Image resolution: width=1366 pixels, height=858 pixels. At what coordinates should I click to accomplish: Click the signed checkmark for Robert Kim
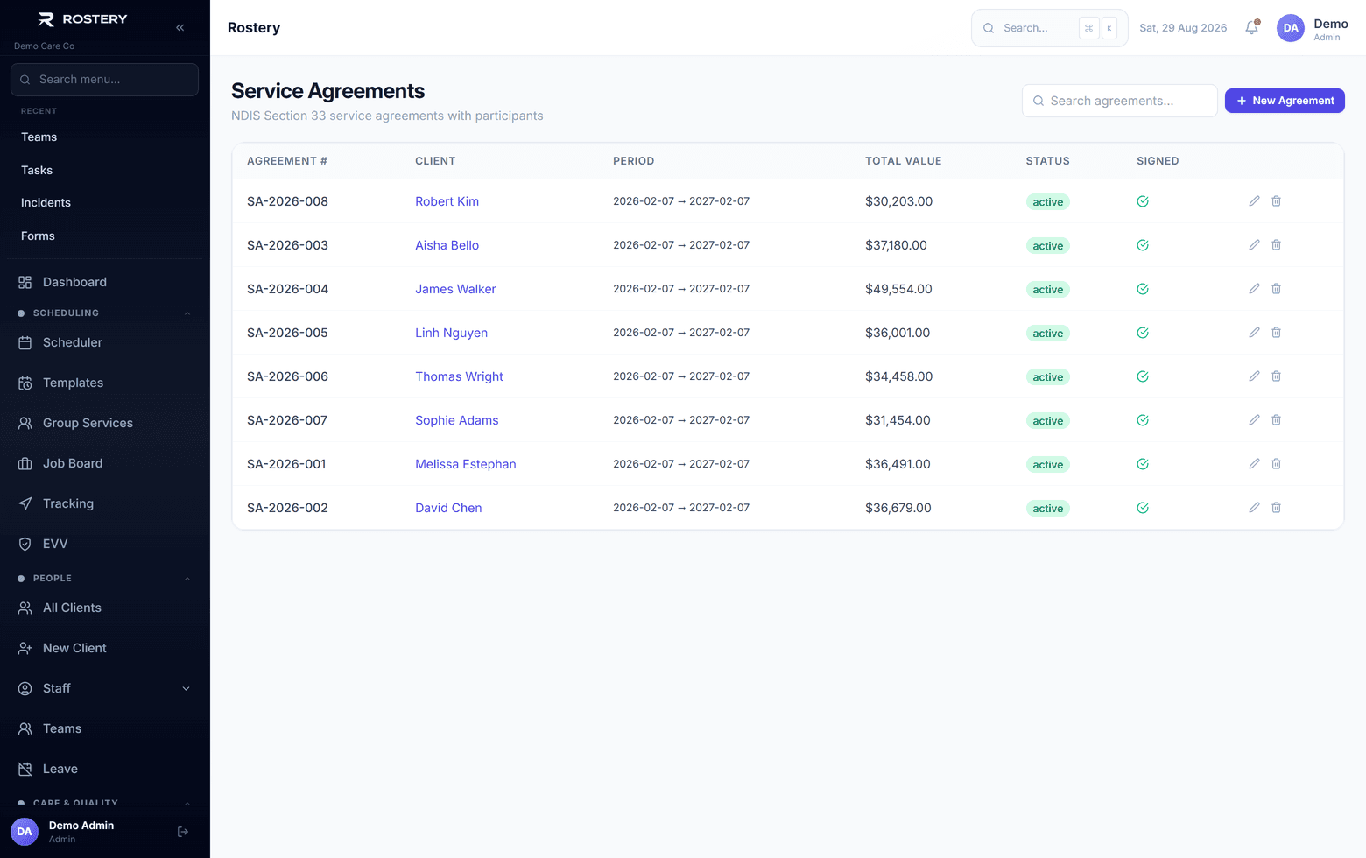point(1143,201)
